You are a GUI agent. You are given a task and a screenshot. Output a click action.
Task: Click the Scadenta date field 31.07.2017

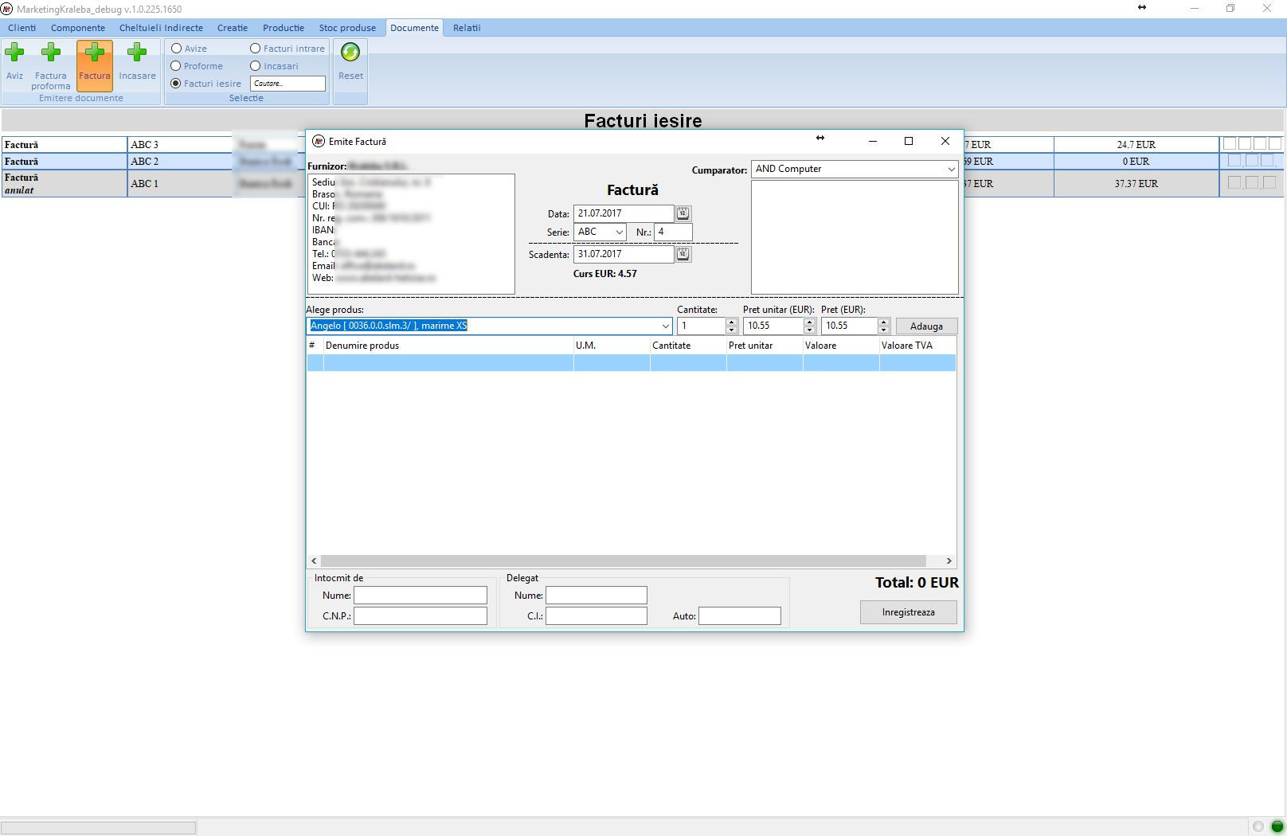(624, 254)
